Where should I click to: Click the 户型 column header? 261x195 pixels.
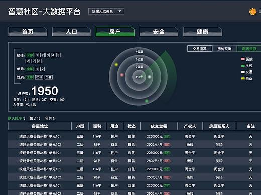pos(80,126)
